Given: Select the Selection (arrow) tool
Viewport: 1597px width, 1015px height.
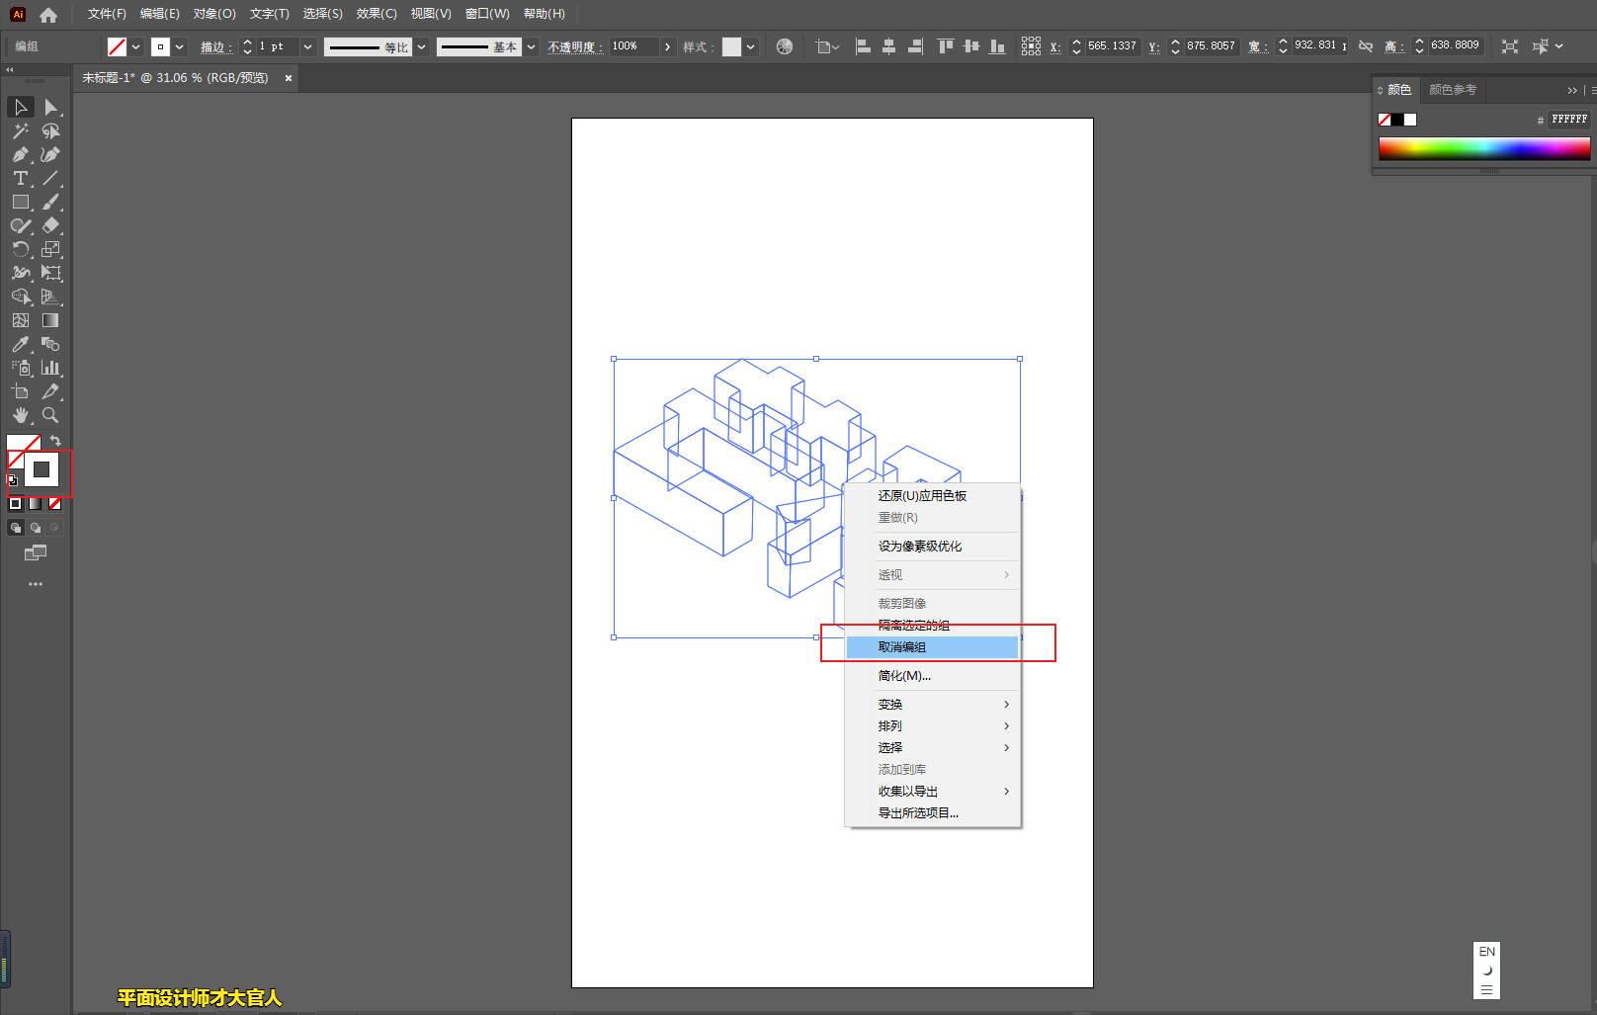Looking at the screenshot, I should [x=20, y=107].
